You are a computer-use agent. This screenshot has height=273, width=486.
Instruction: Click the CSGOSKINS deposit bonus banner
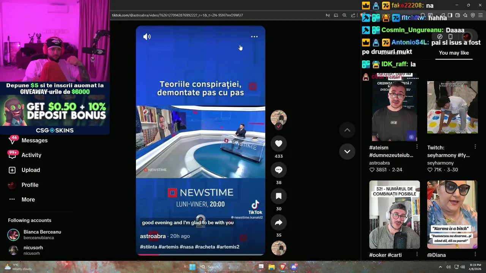pyautogui.click(x=55, y=108)
